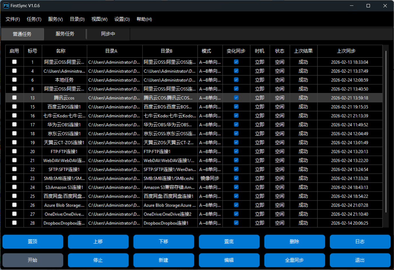
Task: Open the 设置(O) menu
Action: click(122, 19)
